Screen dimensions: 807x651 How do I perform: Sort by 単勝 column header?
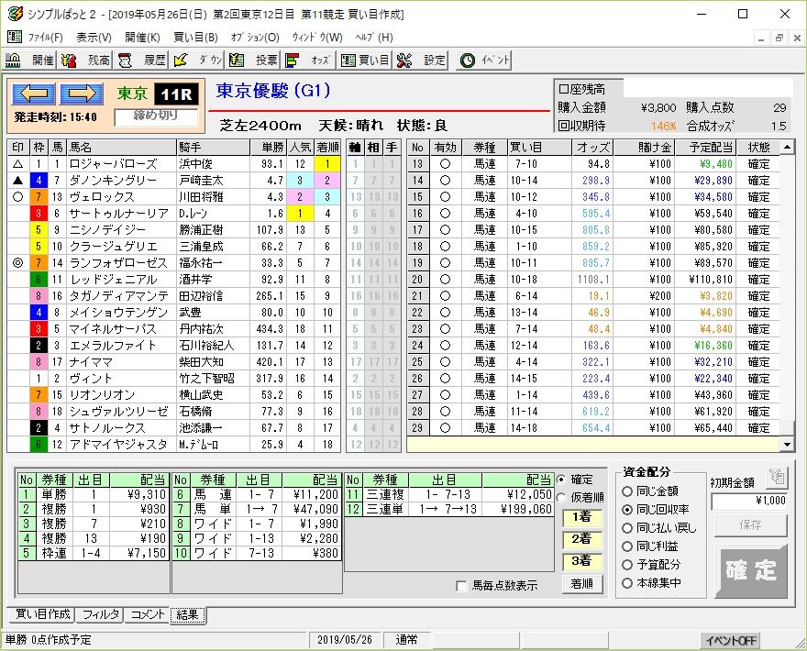[268, 148]
